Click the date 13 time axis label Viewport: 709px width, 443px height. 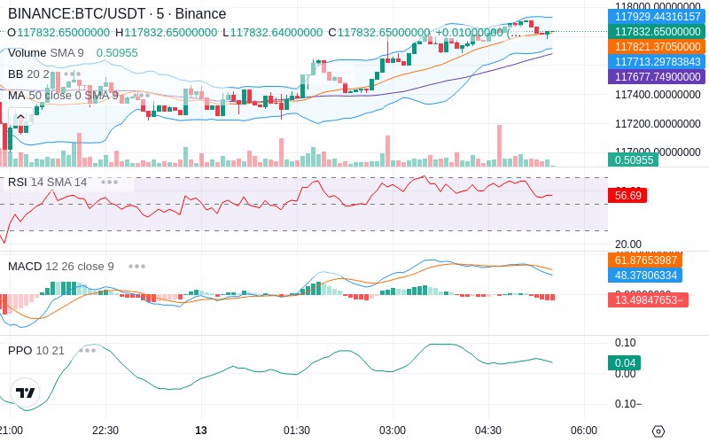(201, 431)
